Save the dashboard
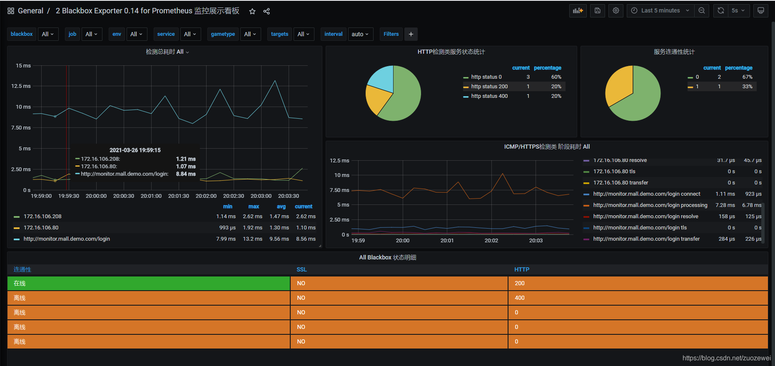The width and height of the screenshot is (775, 366). (598, 10)
